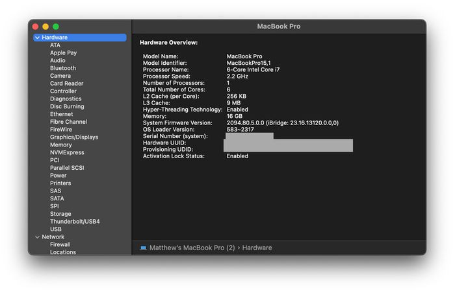Open PCI sidebar entry
The height and width of the screenshot is (293, 455).
[55, 160]
